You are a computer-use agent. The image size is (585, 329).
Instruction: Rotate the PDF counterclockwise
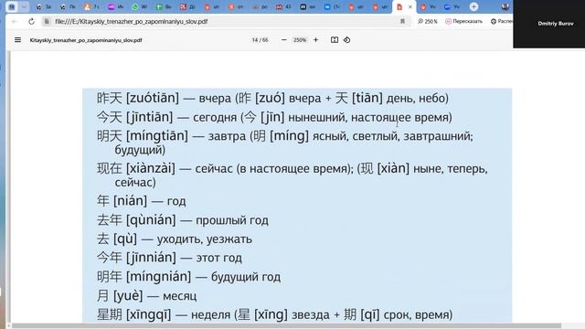(x=346, y=40)
